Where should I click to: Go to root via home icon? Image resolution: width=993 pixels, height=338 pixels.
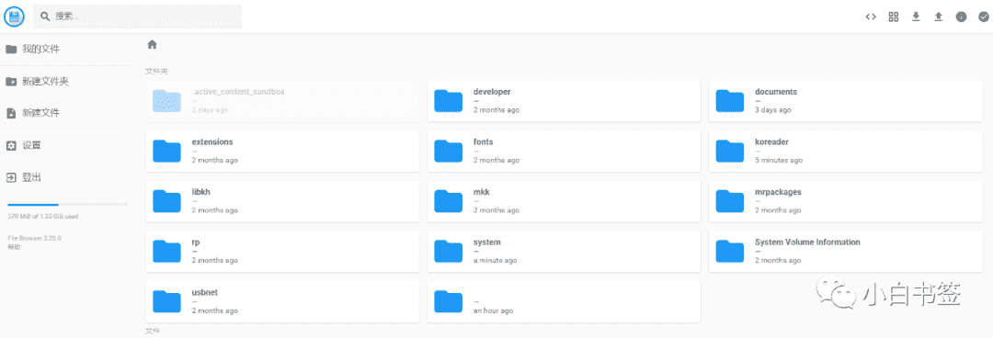[152, 44]
